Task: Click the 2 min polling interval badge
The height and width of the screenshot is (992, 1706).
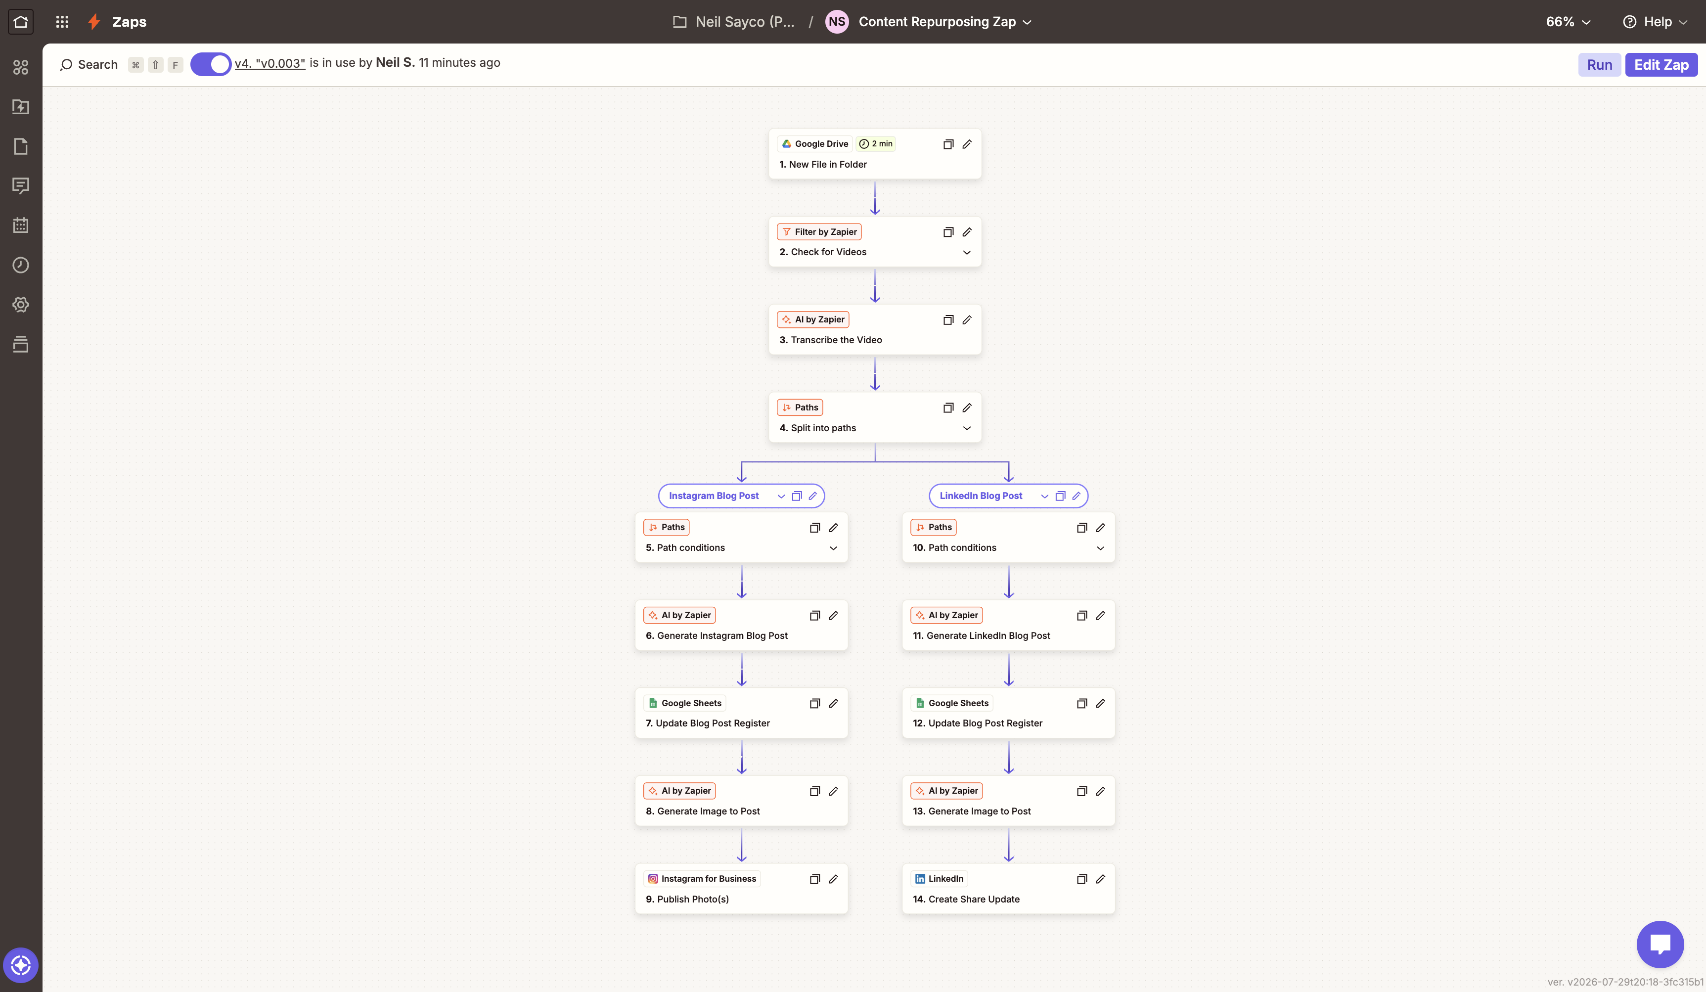Action: click(875, 143)
